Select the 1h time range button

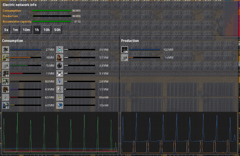coord(37,30)
